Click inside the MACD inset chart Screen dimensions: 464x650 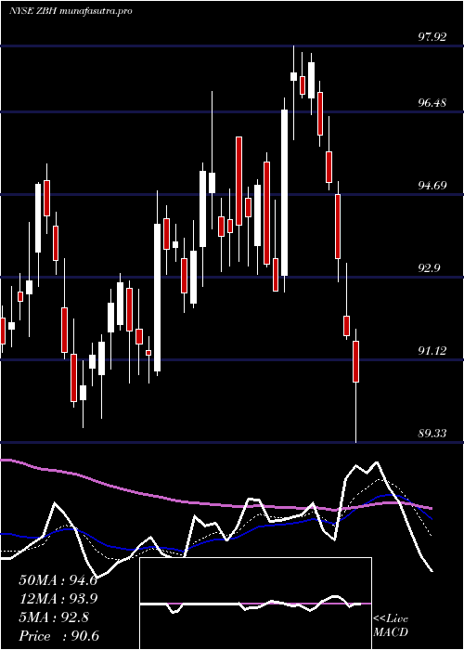click(x=255, y=604)
